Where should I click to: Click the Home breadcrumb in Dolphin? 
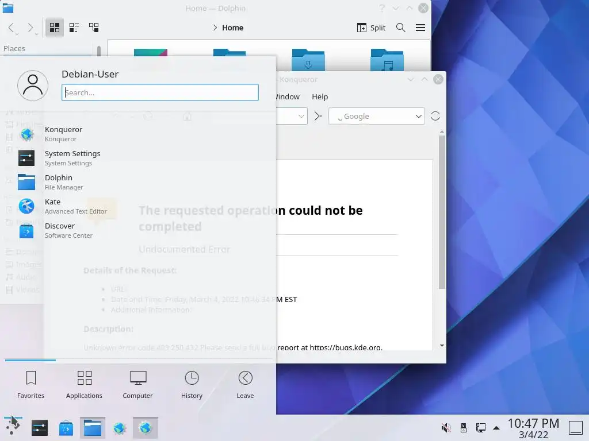click(232, 28)
